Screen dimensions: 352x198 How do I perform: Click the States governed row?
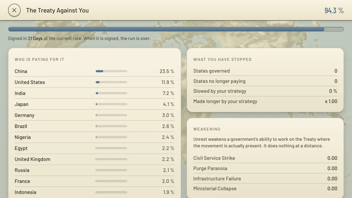point(265,71)
